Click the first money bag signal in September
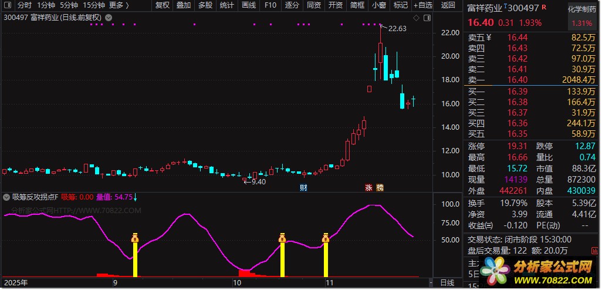602x290 pixels. (135, 238)
